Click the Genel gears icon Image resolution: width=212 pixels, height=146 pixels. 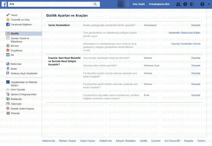[8, 15]
